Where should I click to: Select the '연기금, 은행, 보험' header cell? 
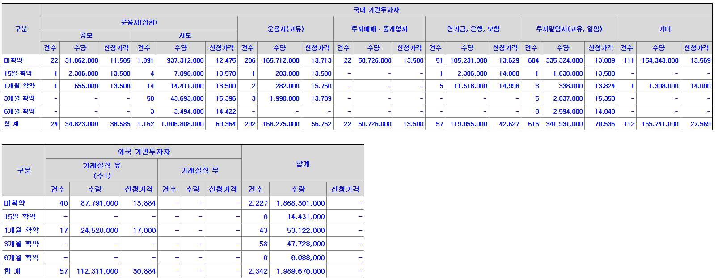(473, 29)
